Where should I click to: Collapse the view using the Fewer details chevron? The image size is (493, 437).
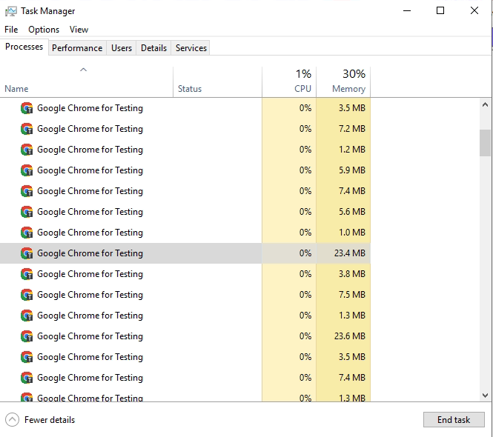click(12, 419)
